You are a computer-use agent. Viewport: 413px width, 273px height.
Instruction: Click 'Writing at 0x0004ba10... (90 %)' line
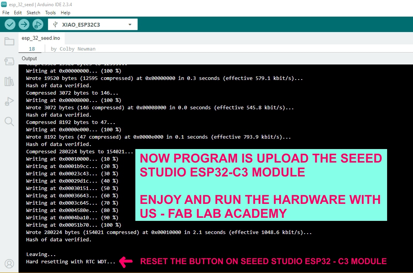pyautogui.click(x=72, y=217)
